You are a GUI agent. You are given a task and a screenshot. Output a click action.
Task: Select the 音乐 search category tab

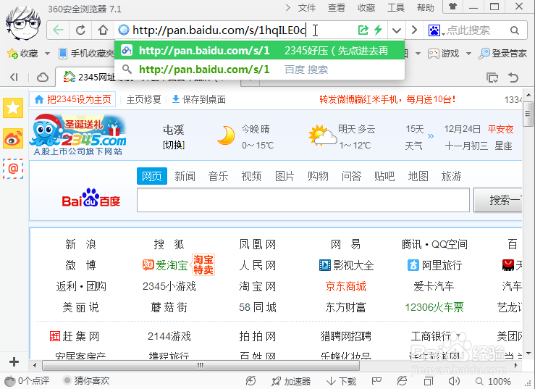(x=218, y=176)
